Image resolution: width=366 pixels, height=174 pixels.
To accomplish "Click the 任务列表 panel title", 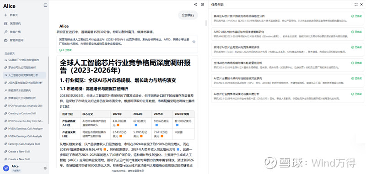I will click(x=217, y=5).
